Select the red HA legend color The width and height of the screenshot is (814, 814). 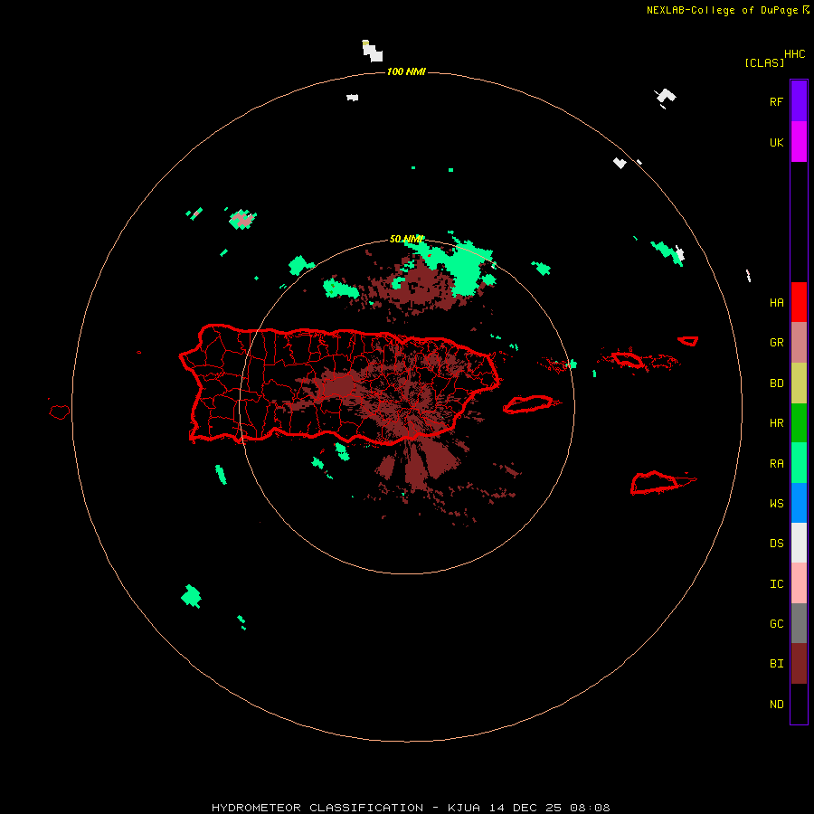click(799, 302)
